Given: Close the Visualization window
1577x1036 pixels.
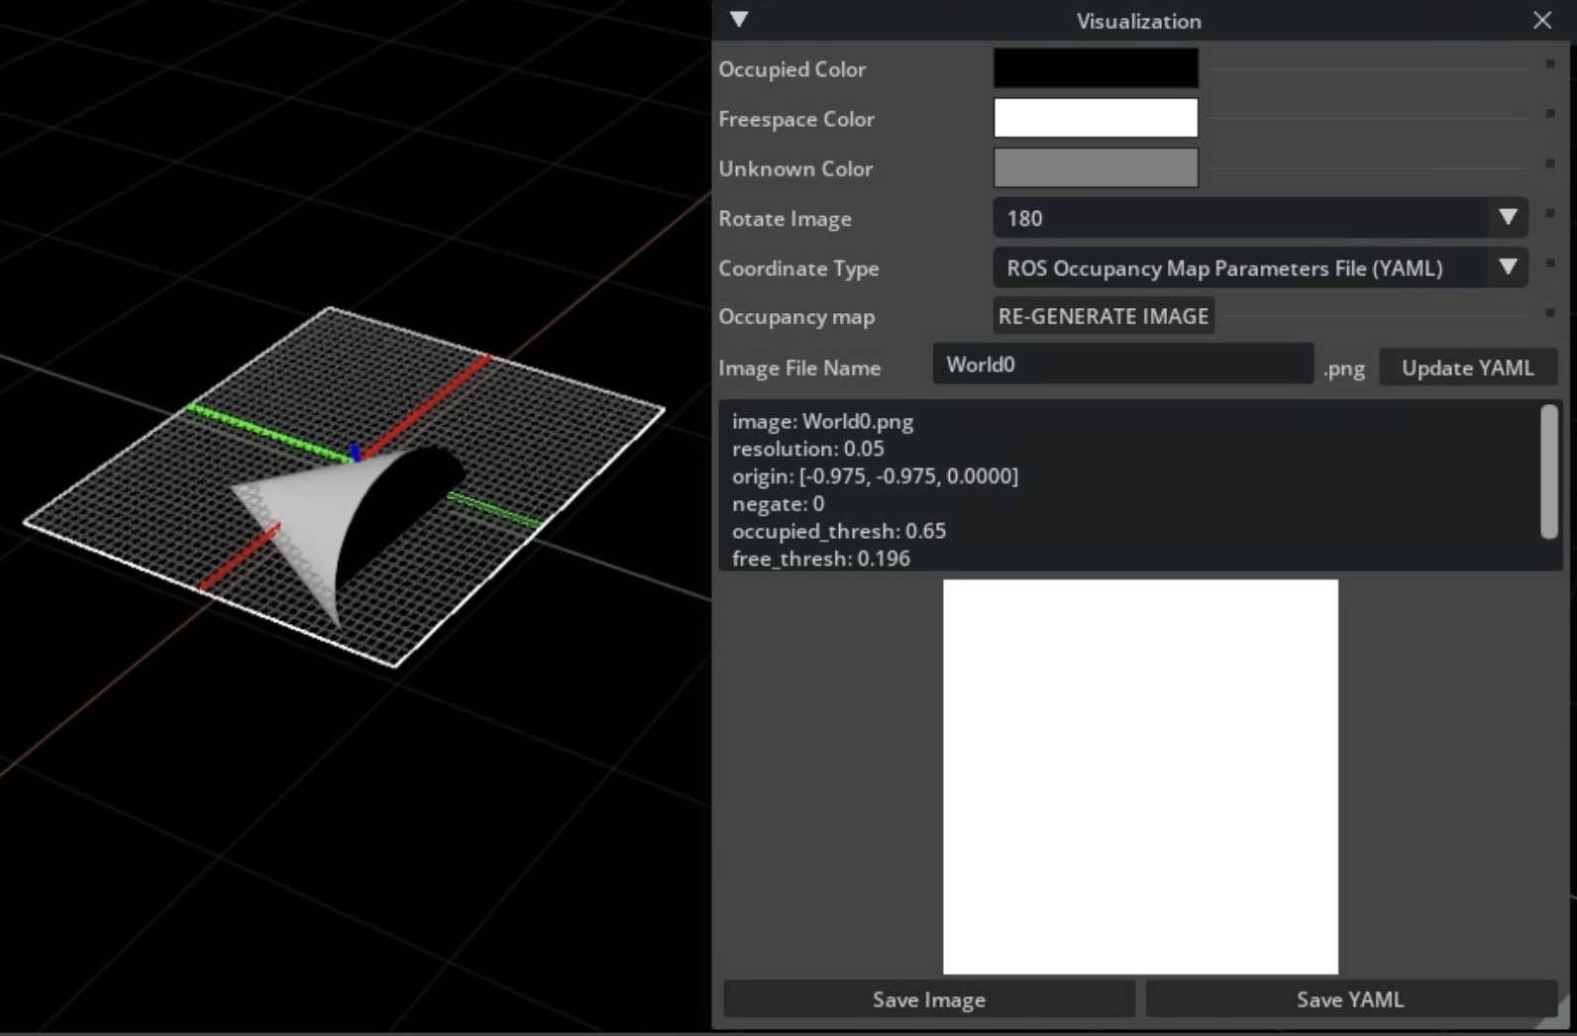Looking at the screenshot, I should coord(1542,20).
